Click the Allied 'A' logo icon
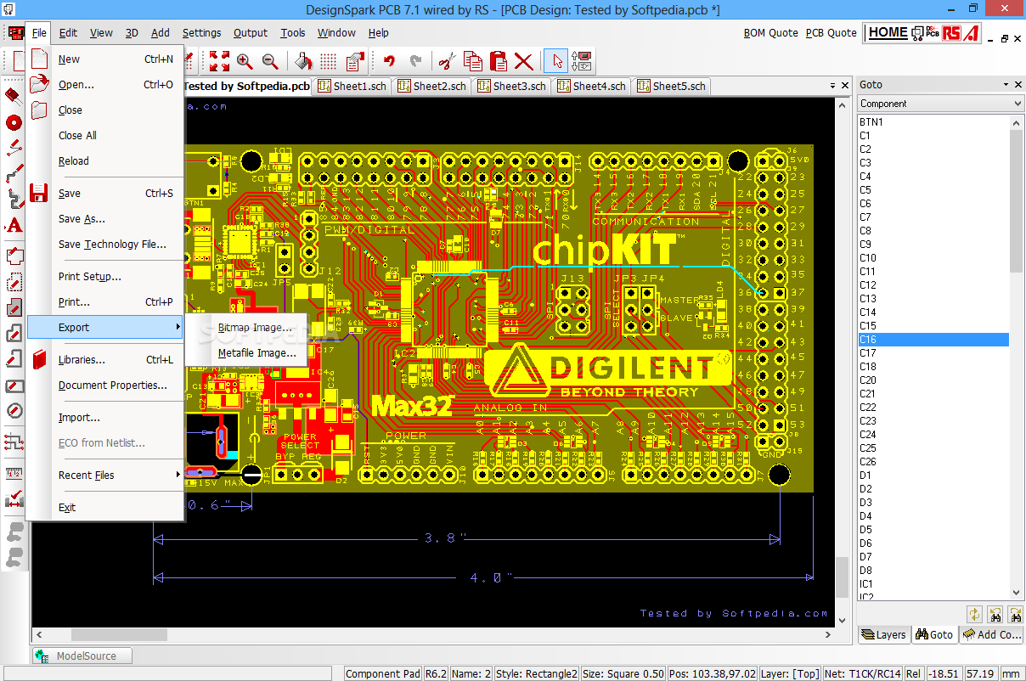Image resolution: width=1026 pixels, height=681 pixels. 972,33
